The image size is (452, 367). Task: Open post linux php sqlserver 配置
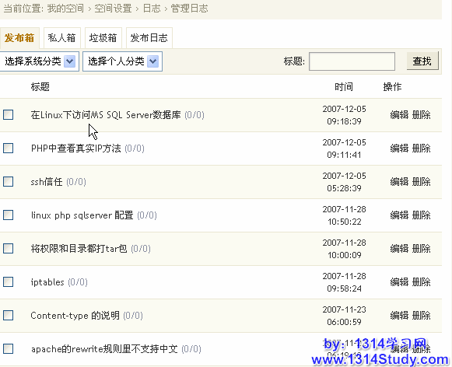[x=82, y=215]
